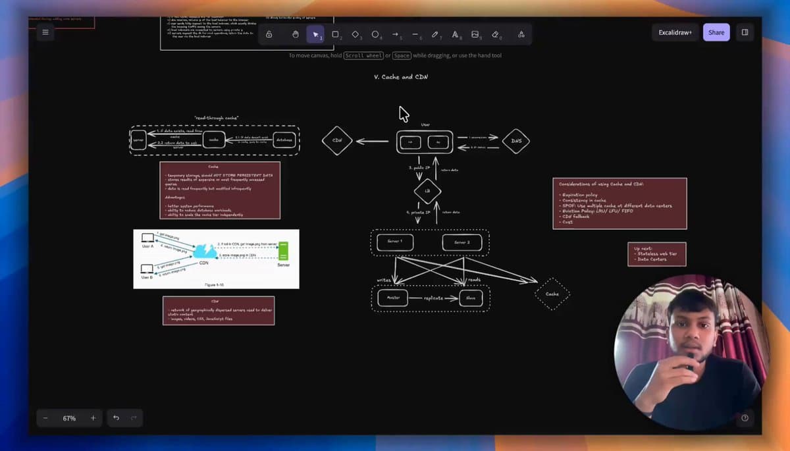Select the CDN definition red note
The image size is (790, 451).
pyautogui.click(x=219, y=310)
